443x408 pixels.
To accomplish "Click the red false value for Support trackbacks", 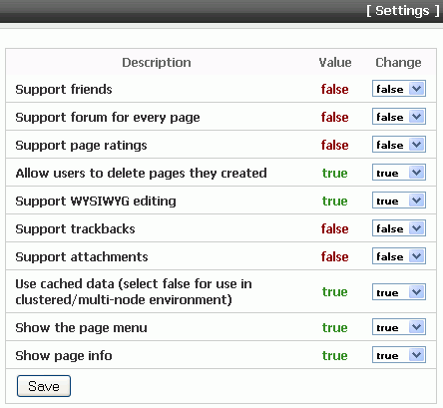I will pos(334,228).
